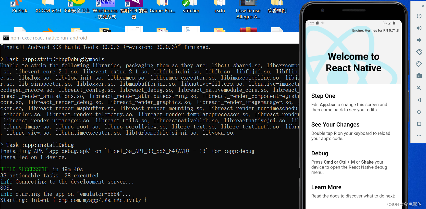
Task: Open the Game-Pro... desktop folder
Action: [x=162, y=7]
